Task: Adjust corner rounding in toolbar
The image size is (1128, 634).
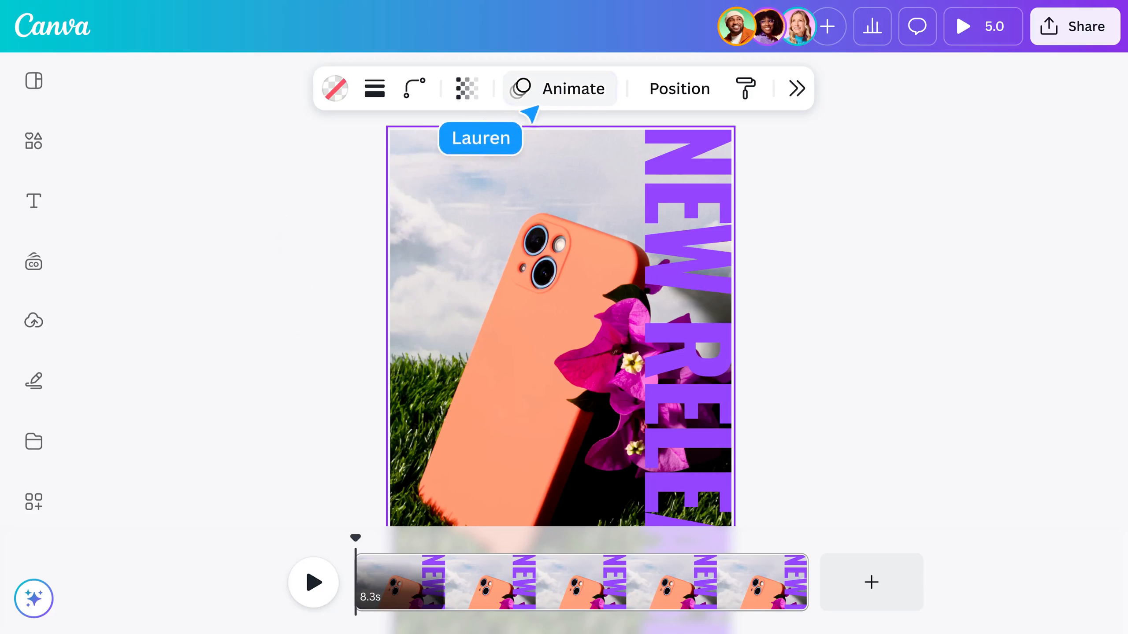Action: coord(415,88)
